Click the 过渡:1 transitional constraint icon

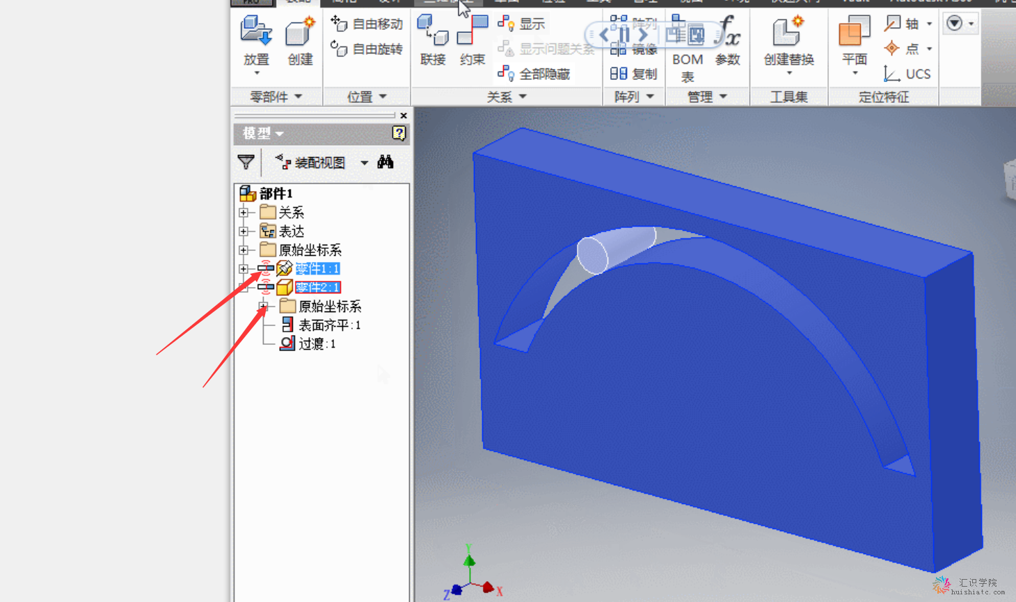click(287, 343)
